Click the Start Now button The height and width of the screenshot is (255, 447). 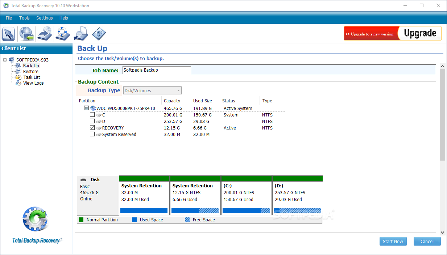pos(393,241)
